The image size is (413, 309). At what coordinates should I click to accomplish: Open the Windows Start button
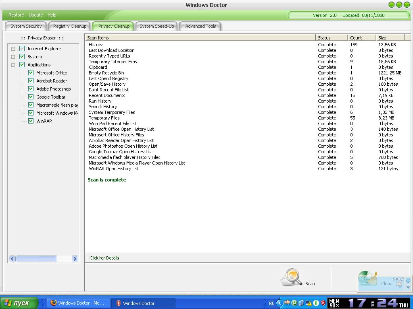(19, 303)
